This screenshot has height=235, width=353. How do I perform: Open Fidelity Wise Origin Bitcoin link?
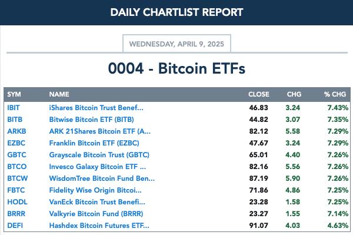(x=95, y=190)
